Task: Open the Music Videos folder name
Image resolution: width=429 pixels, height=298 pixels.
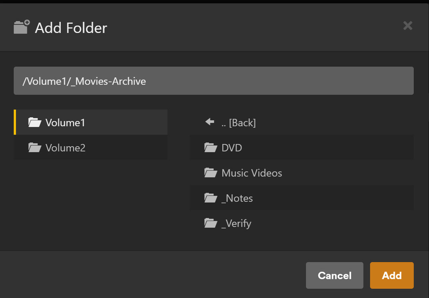Action: click(252, 173)
